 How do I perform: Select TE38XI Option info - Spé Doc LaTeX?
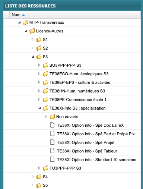pyautogui.click(x=90, y=125)
